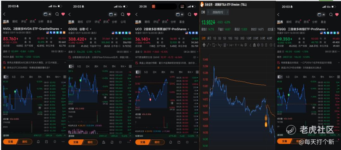Tap the speaker icon beside the GOOG chart
The image size is (341, 150).
[105, 97]
